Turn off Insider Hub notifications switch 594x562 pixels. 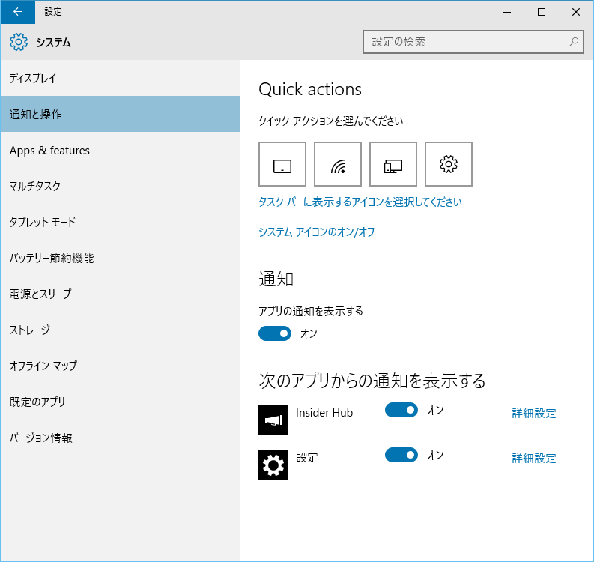pyautogui.click(x=401, y=410)
